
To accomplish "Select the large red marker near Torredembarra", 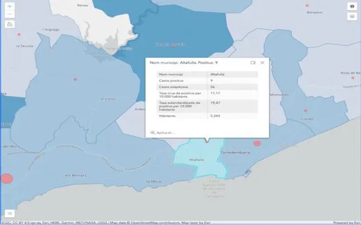I will [x=257, y=143].
